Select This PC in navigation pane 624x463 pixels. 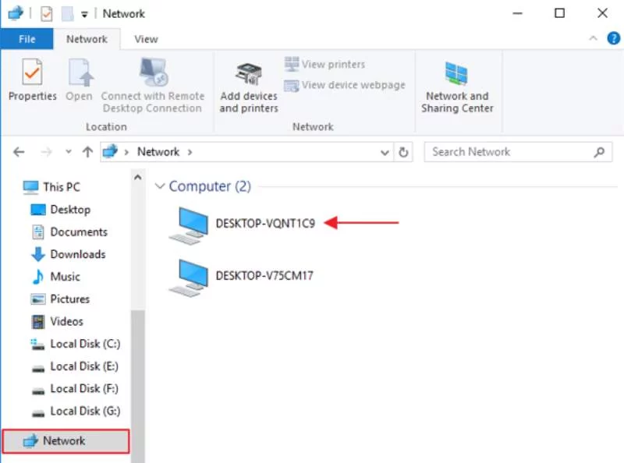click(52, 187)
